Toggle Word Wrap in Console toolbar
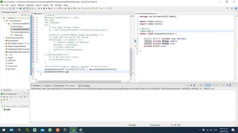238x133 pixels. click(x=204, y=85)
